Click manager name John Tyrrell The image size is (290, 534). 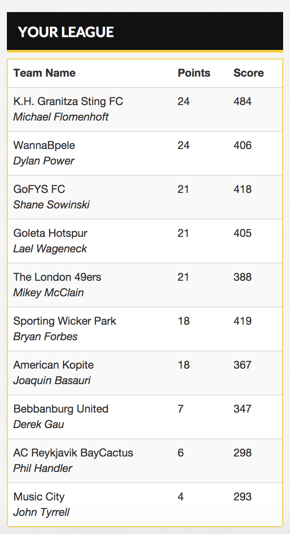point(41,512)
